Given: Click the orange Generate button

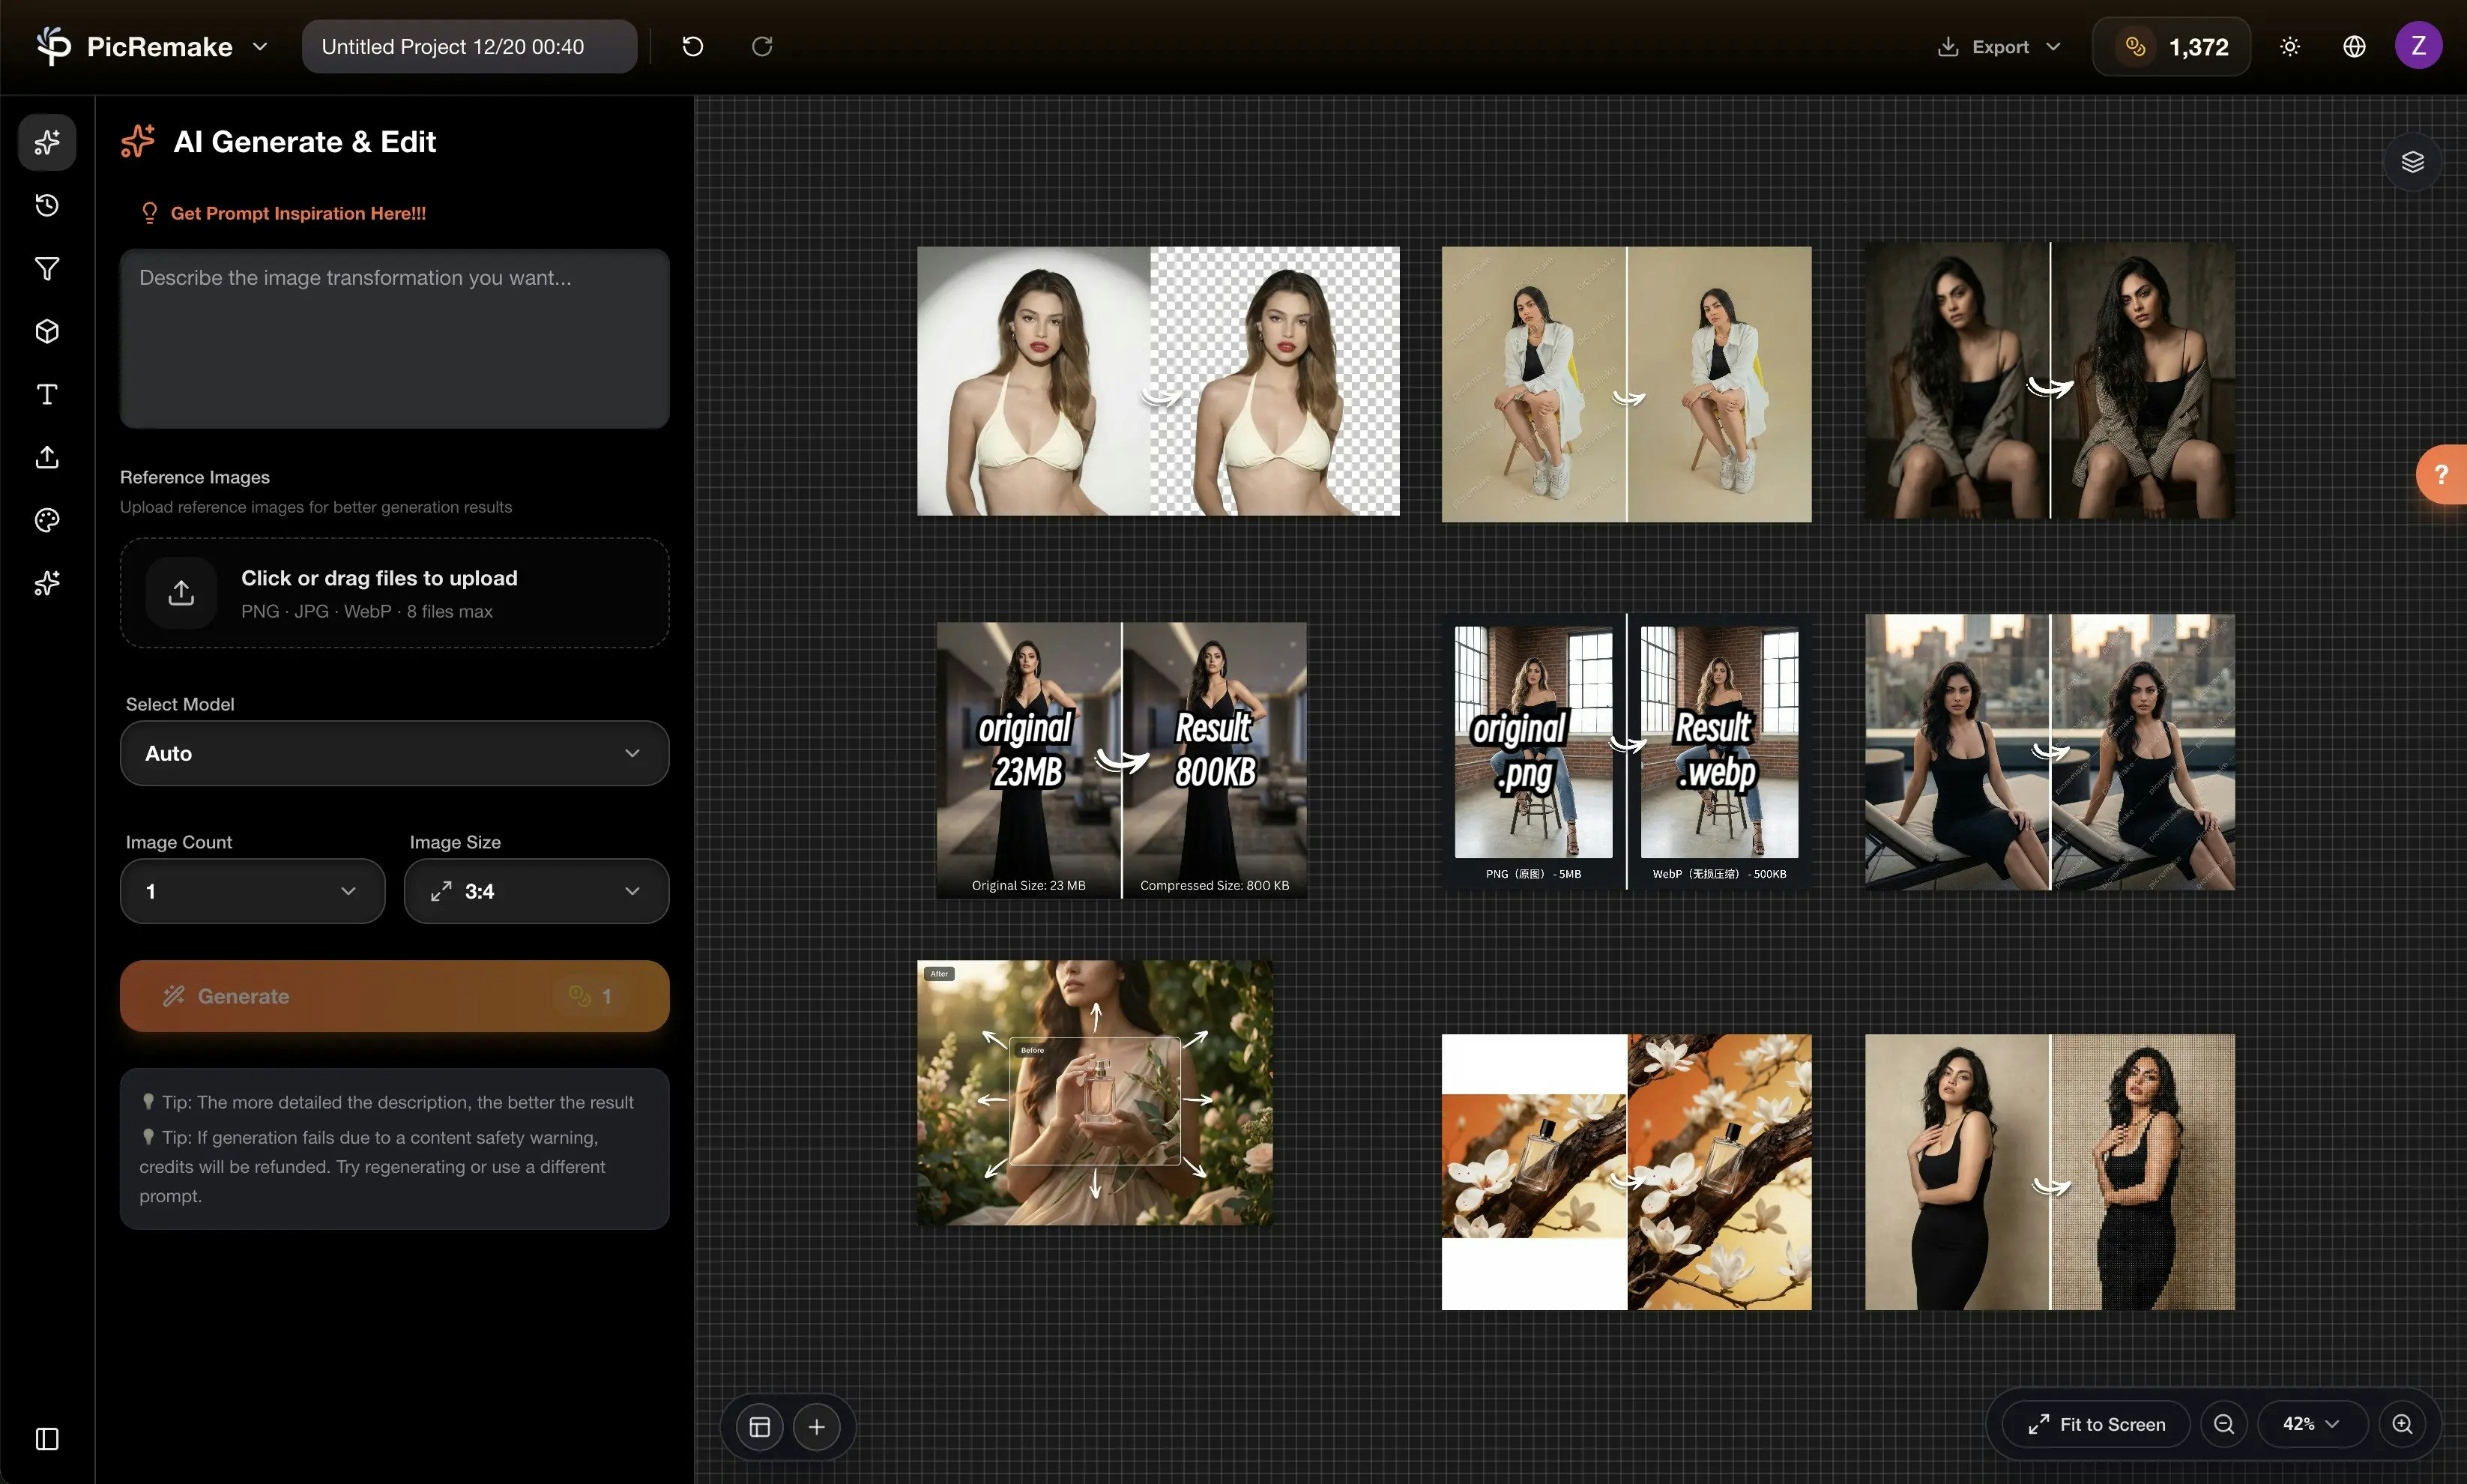Looking at the screenshot, I should (394, 996).
